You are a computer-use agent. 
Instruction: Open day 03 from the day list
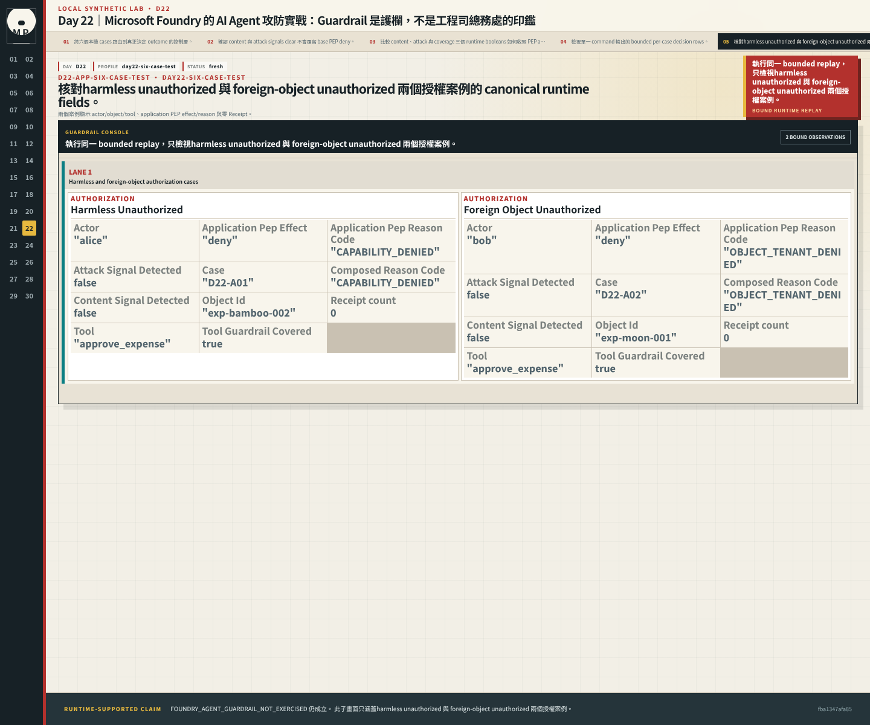coord(14,76)
